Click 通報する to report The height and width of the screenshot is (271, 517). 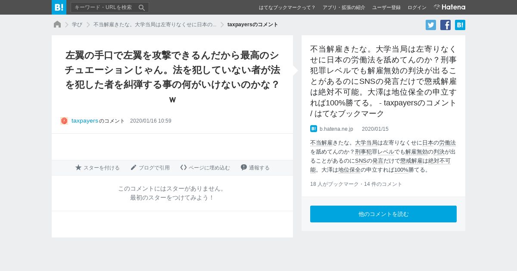click(255, 168)
